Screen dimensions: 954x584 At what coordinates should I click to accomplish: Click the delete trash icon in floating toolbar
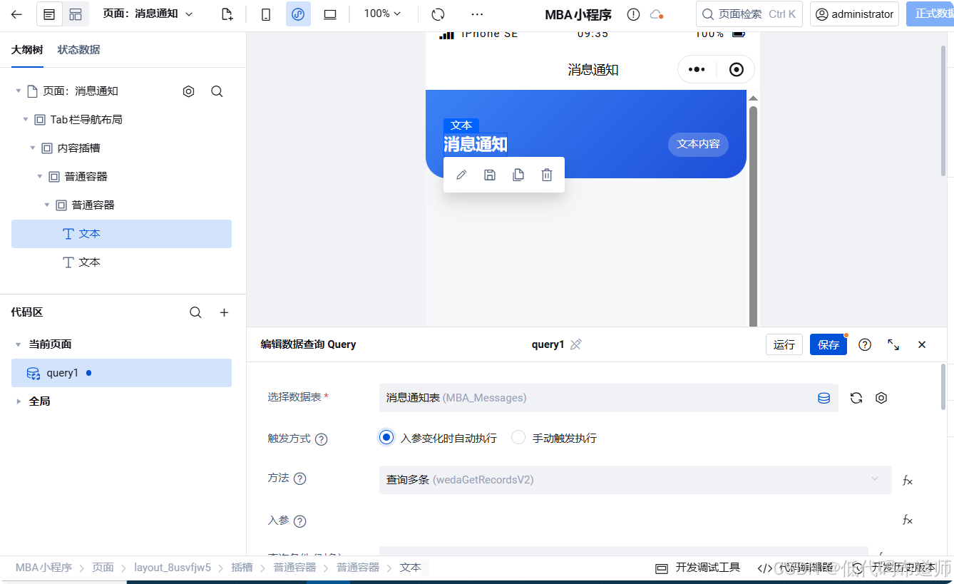(x=547, y=175)
